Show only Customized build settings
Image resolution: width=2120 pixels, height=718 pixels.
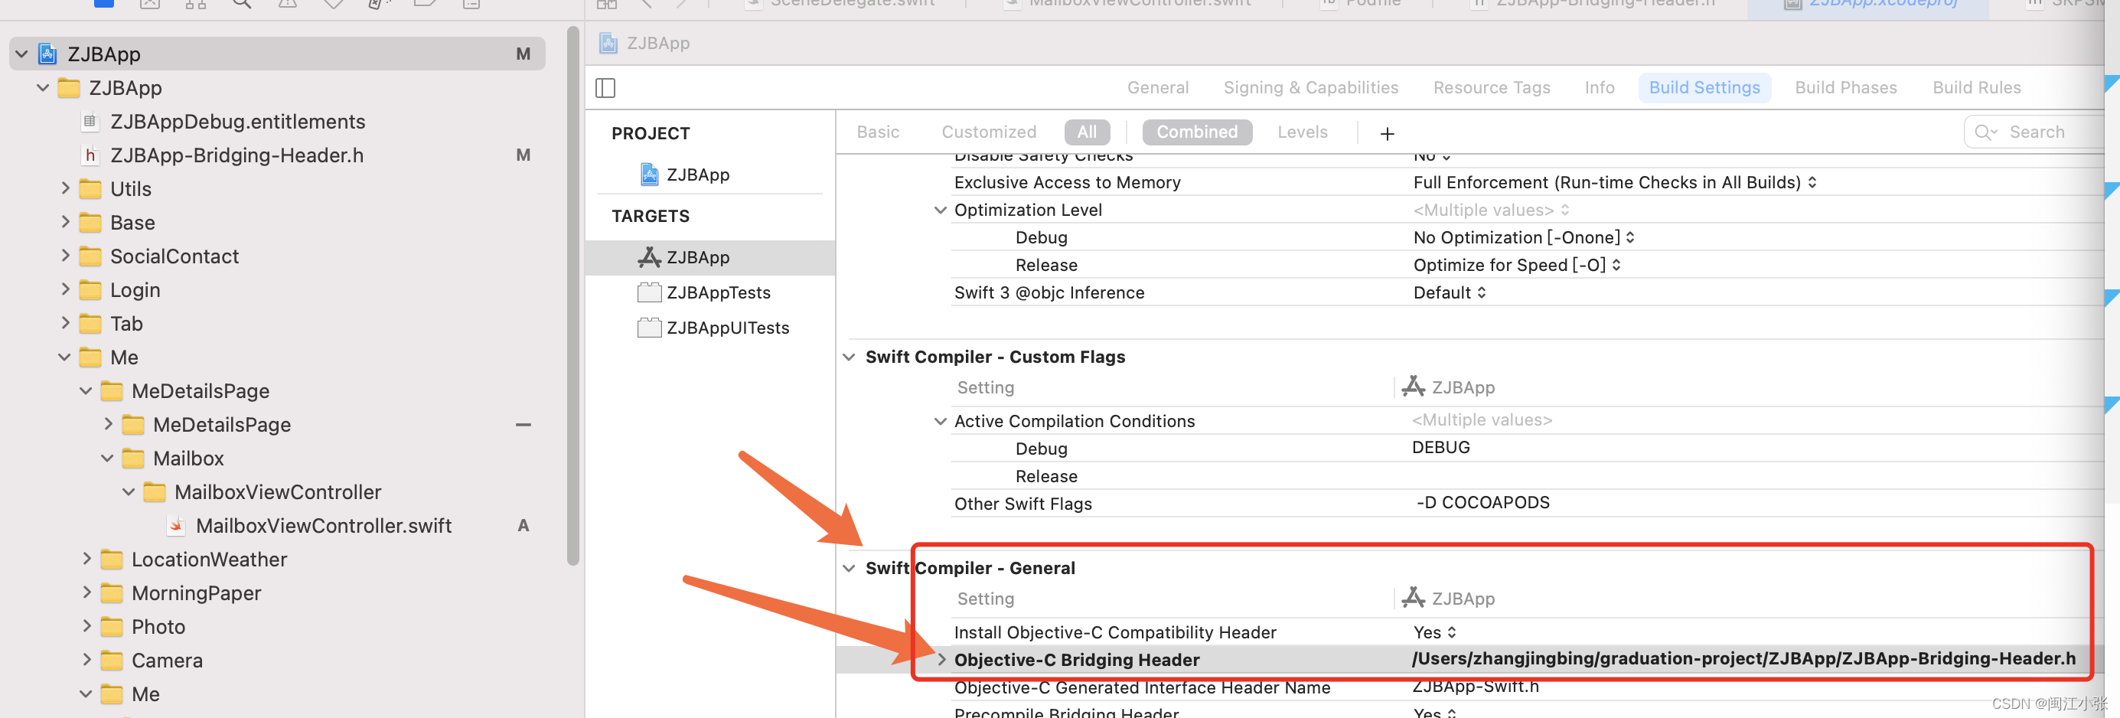tap(988, 132)
